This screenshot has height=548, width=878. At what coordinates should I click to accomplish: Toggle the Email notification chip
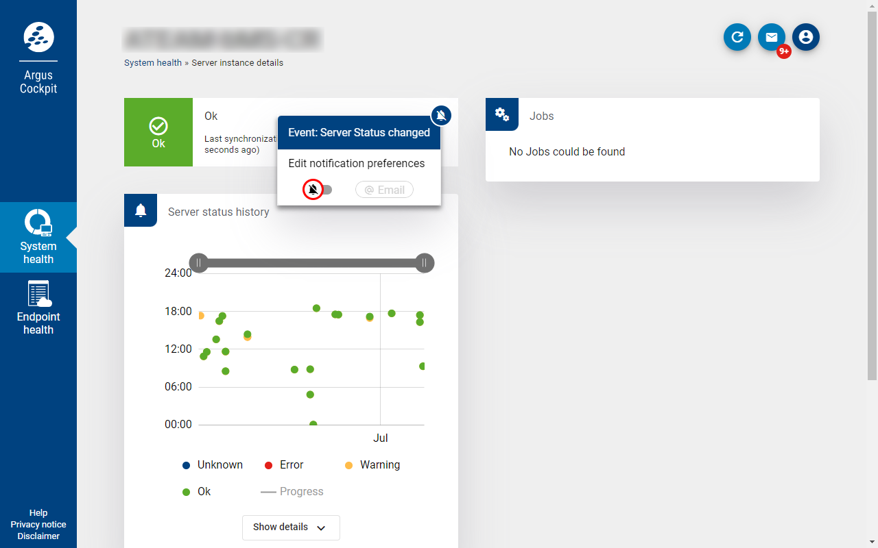tap(384, 190)
